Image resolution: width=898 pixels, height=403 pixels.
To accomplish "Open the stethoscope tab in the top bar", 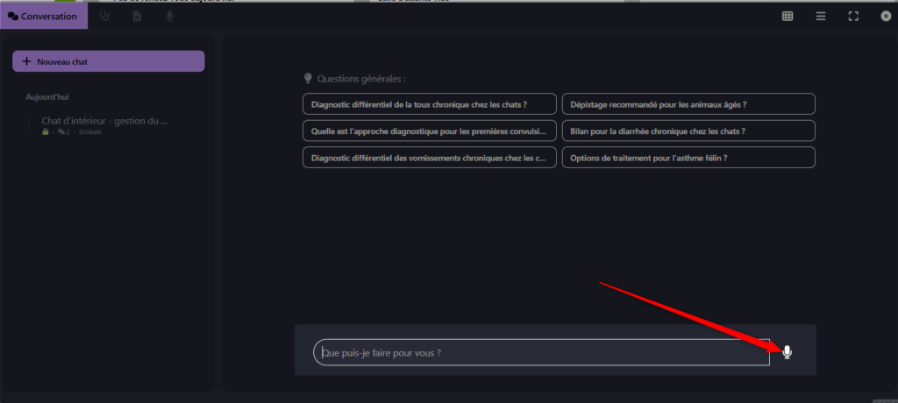I will pos(104,16).
